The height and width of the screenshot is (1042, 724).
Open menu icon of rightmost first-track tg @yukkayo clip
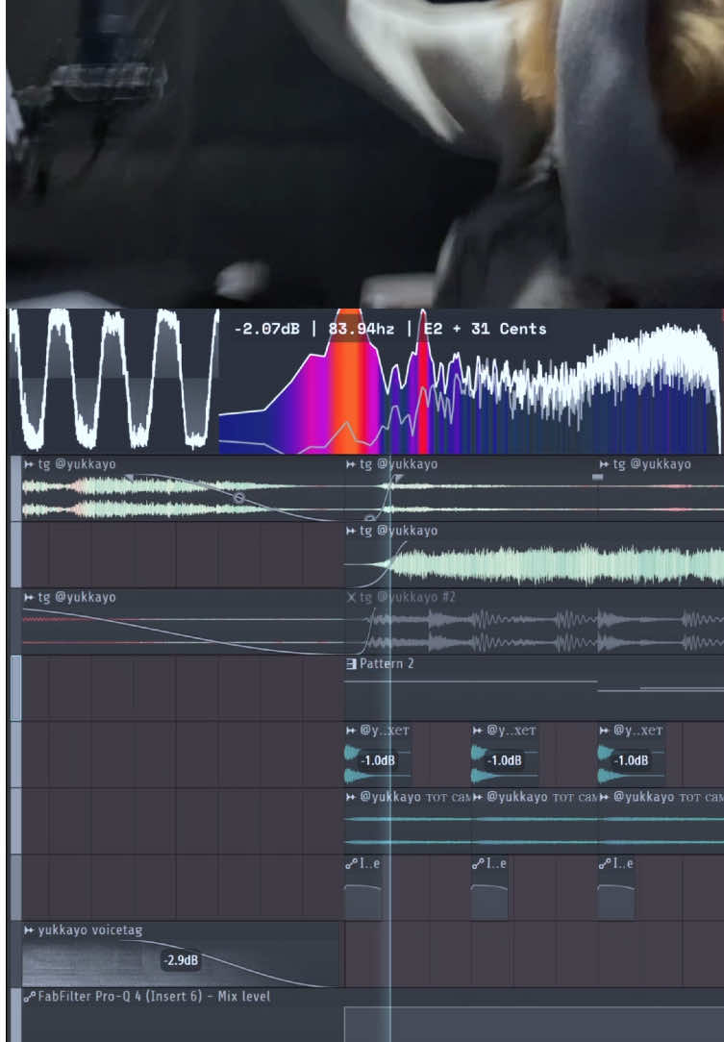pos(605,464)
